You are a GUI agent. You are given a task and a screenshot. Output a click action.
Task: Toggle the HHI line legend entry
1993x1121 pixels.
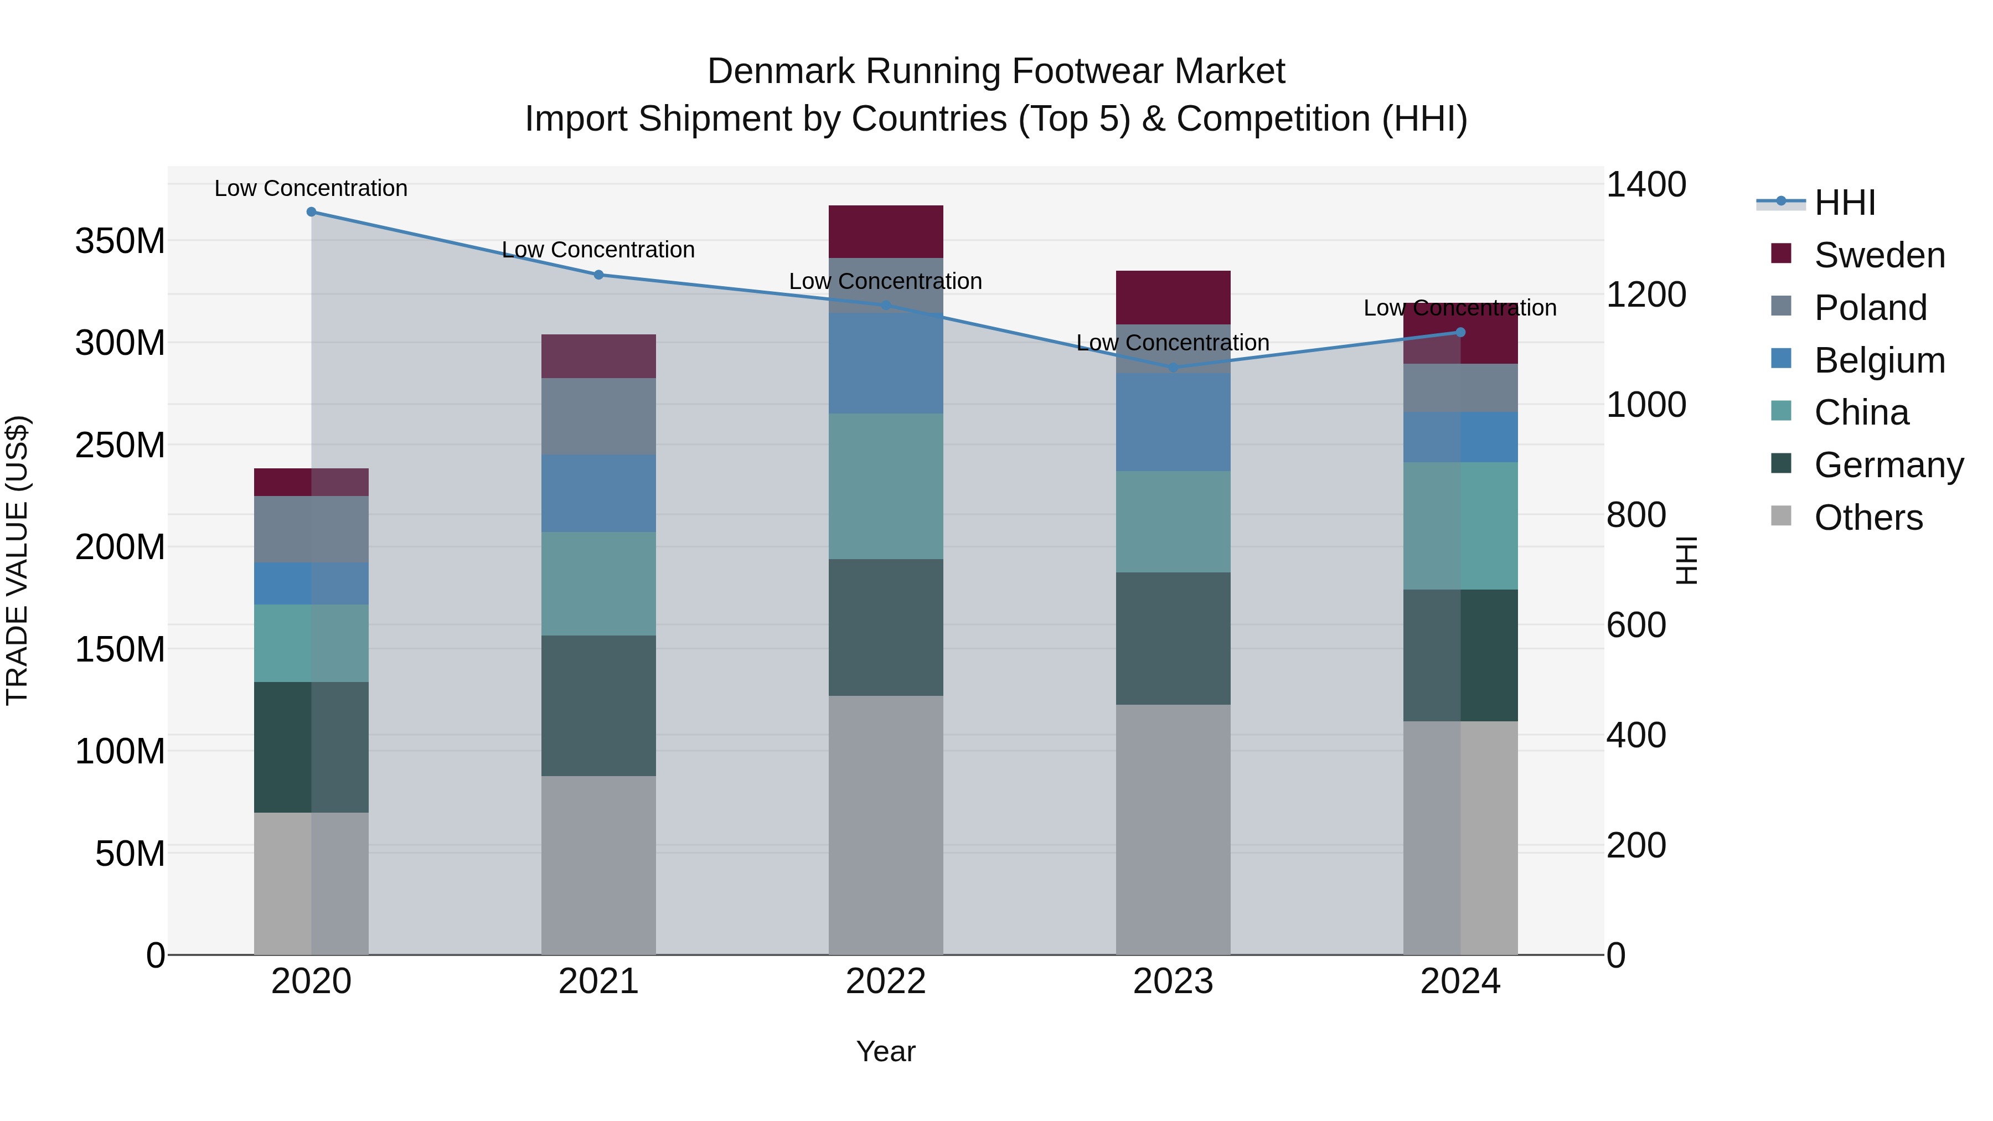tap(1816, 203)
